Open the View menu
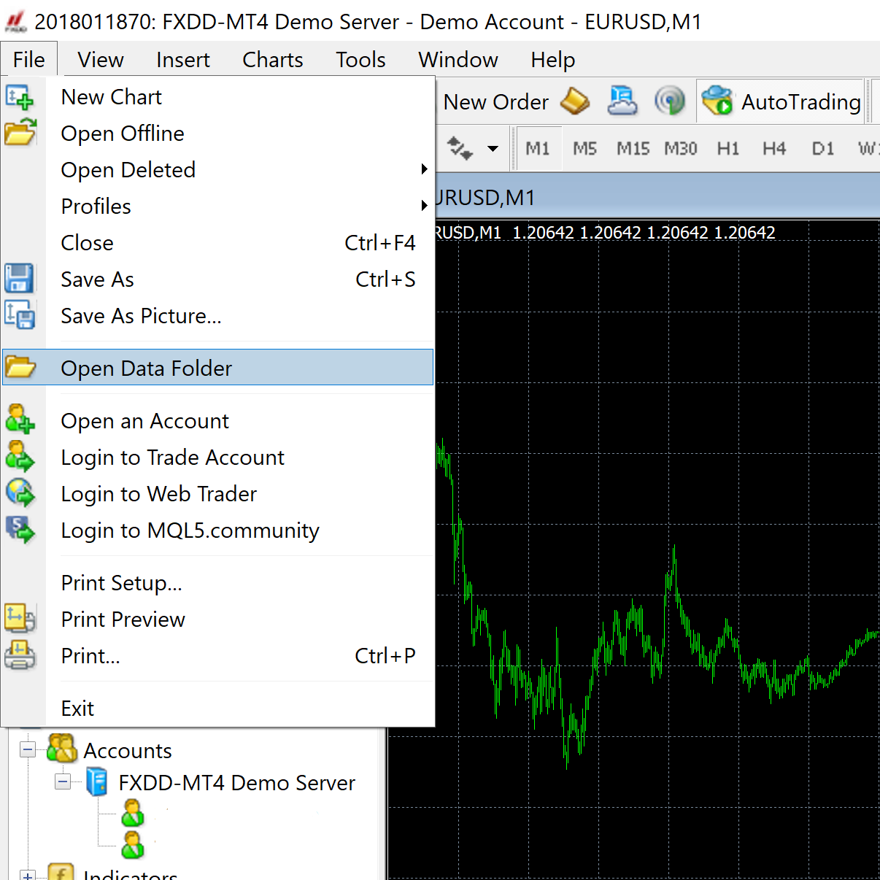Image resolution: width=880 pixels, height=880 pixels. [101, 59]
